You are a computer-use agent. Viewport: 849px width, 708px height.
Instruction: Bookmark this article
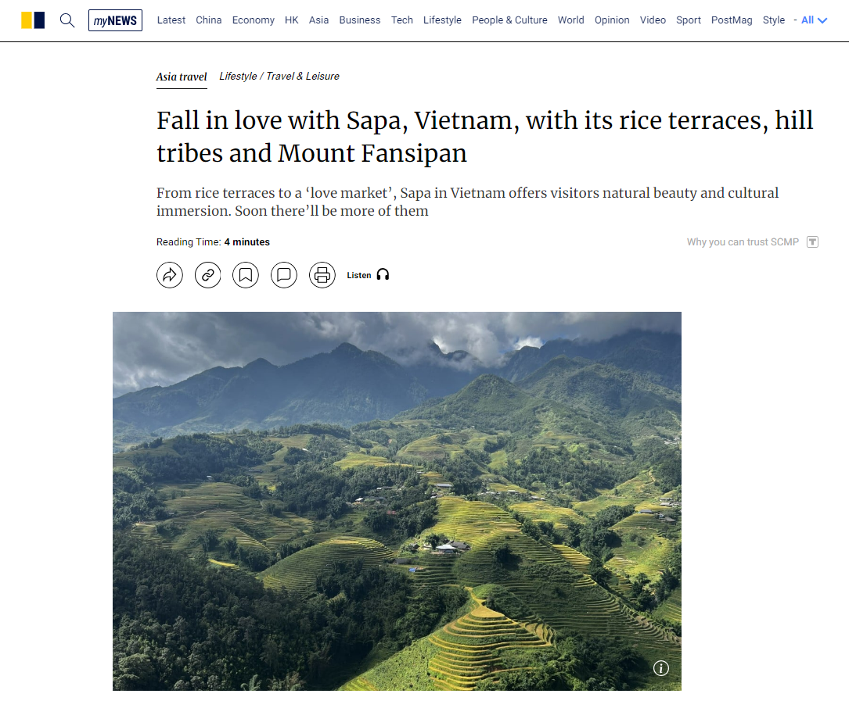point(246,275)
